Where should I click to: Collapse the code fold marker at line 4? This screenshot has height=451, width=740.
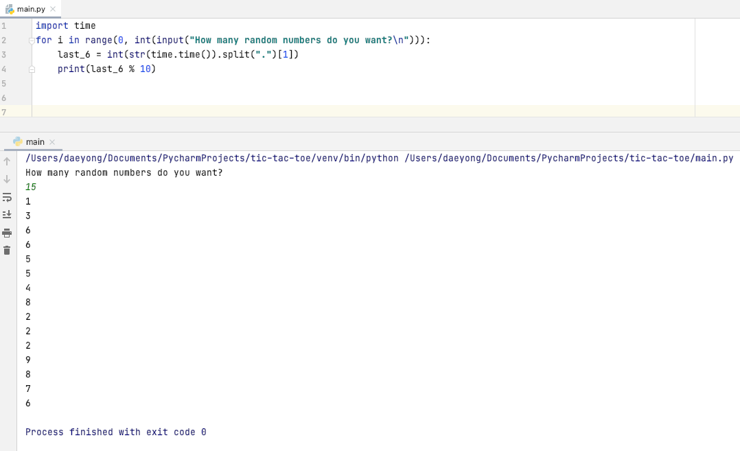tap(32, 69)
